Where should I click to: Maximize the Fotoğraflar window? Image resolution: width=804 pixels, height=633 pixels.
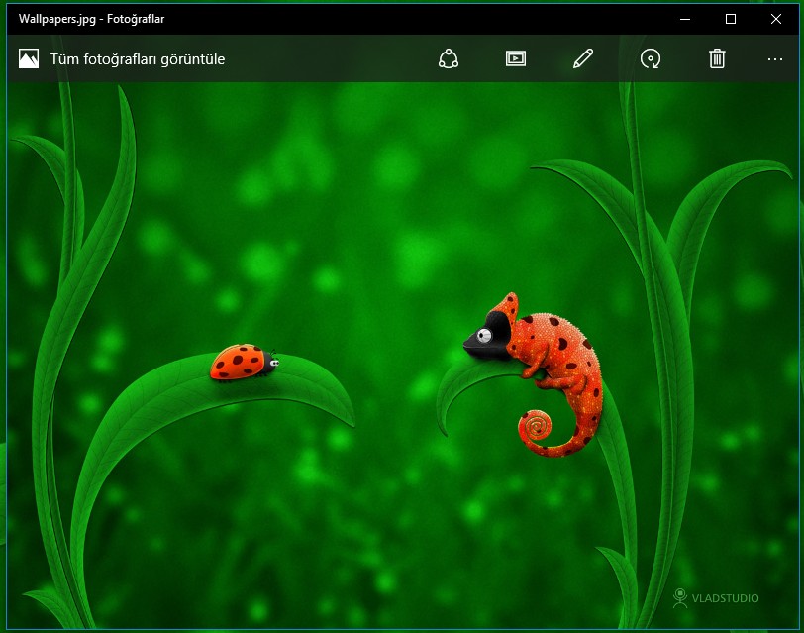(x=731, y=19)
